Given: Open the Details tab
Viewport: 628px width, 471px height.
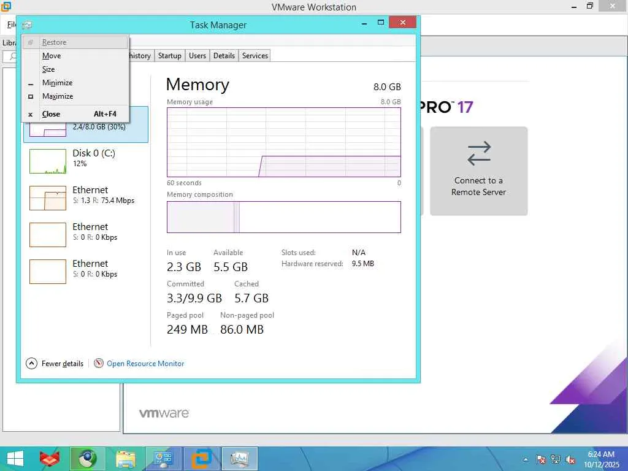Looking at the screenshot, I should tap(224, 56).
